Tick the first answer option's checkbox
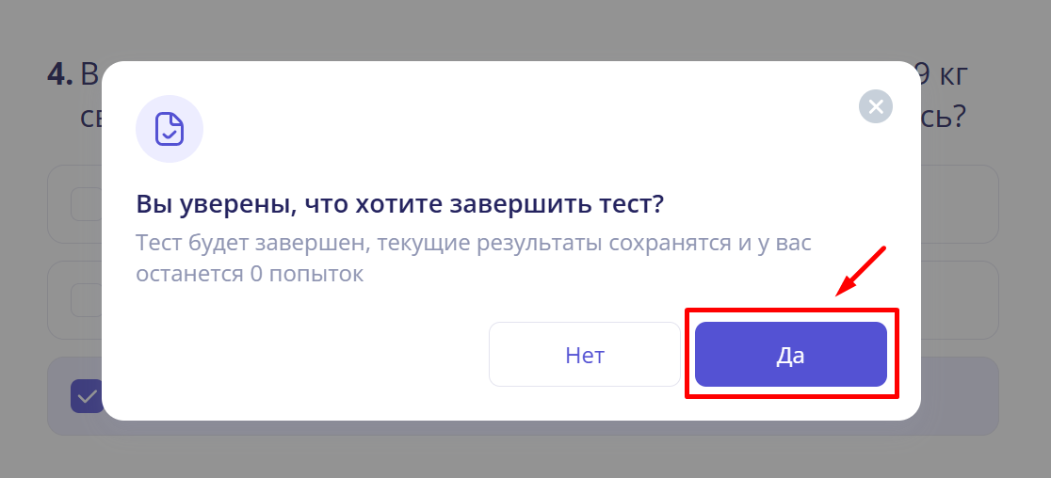The height and width of the screenshot is (478, 1051). [85, 203]
